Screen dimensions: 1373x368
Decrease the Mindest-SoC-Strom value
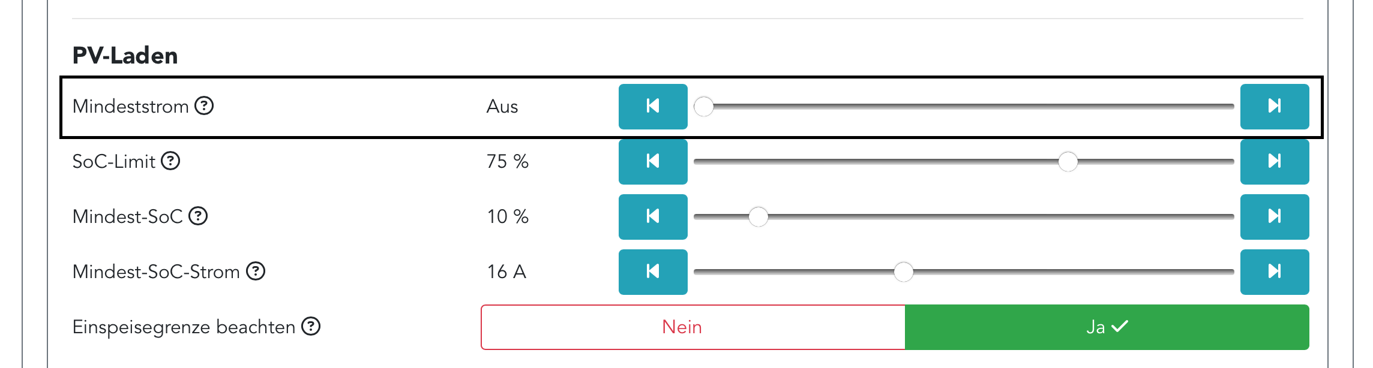pyautogui.click(x=653, y=272)
